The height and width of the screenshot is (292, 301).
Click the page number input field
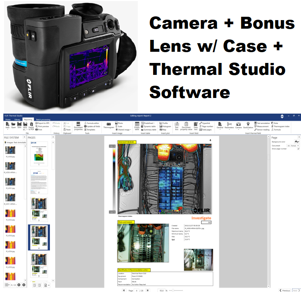(137, 291)
